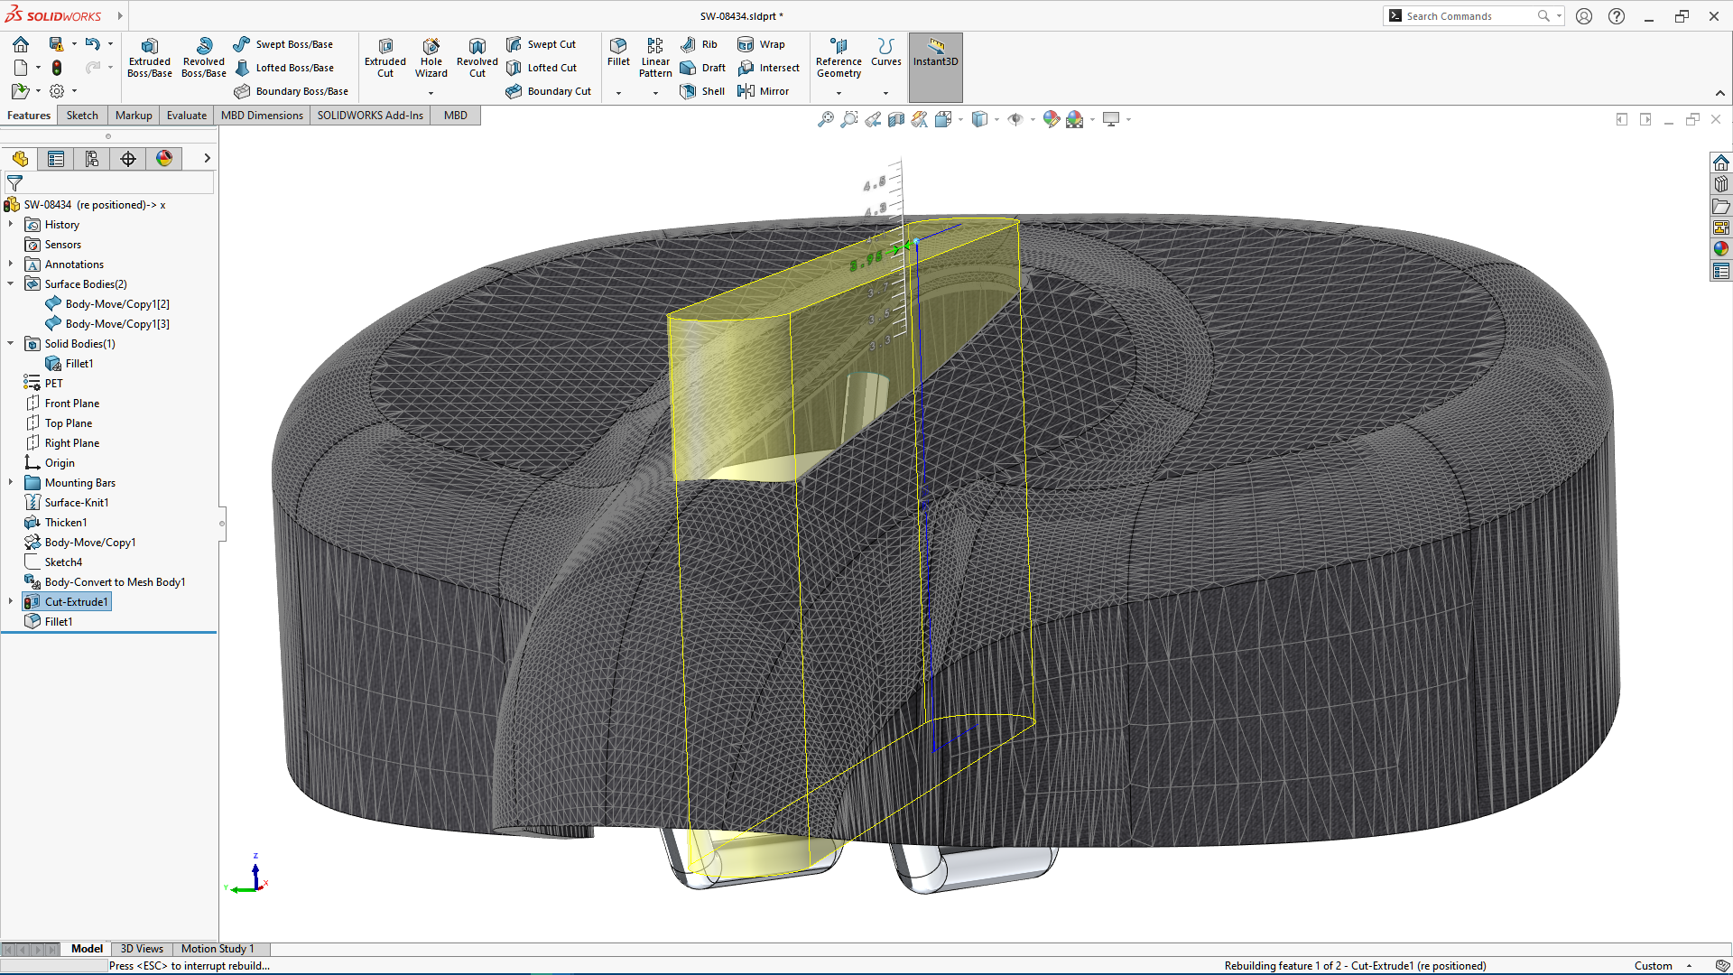Switch to the Sketch tab
Image resolution: width=1733 pixels, height=975 pixels.
click(x=82, y=116)
